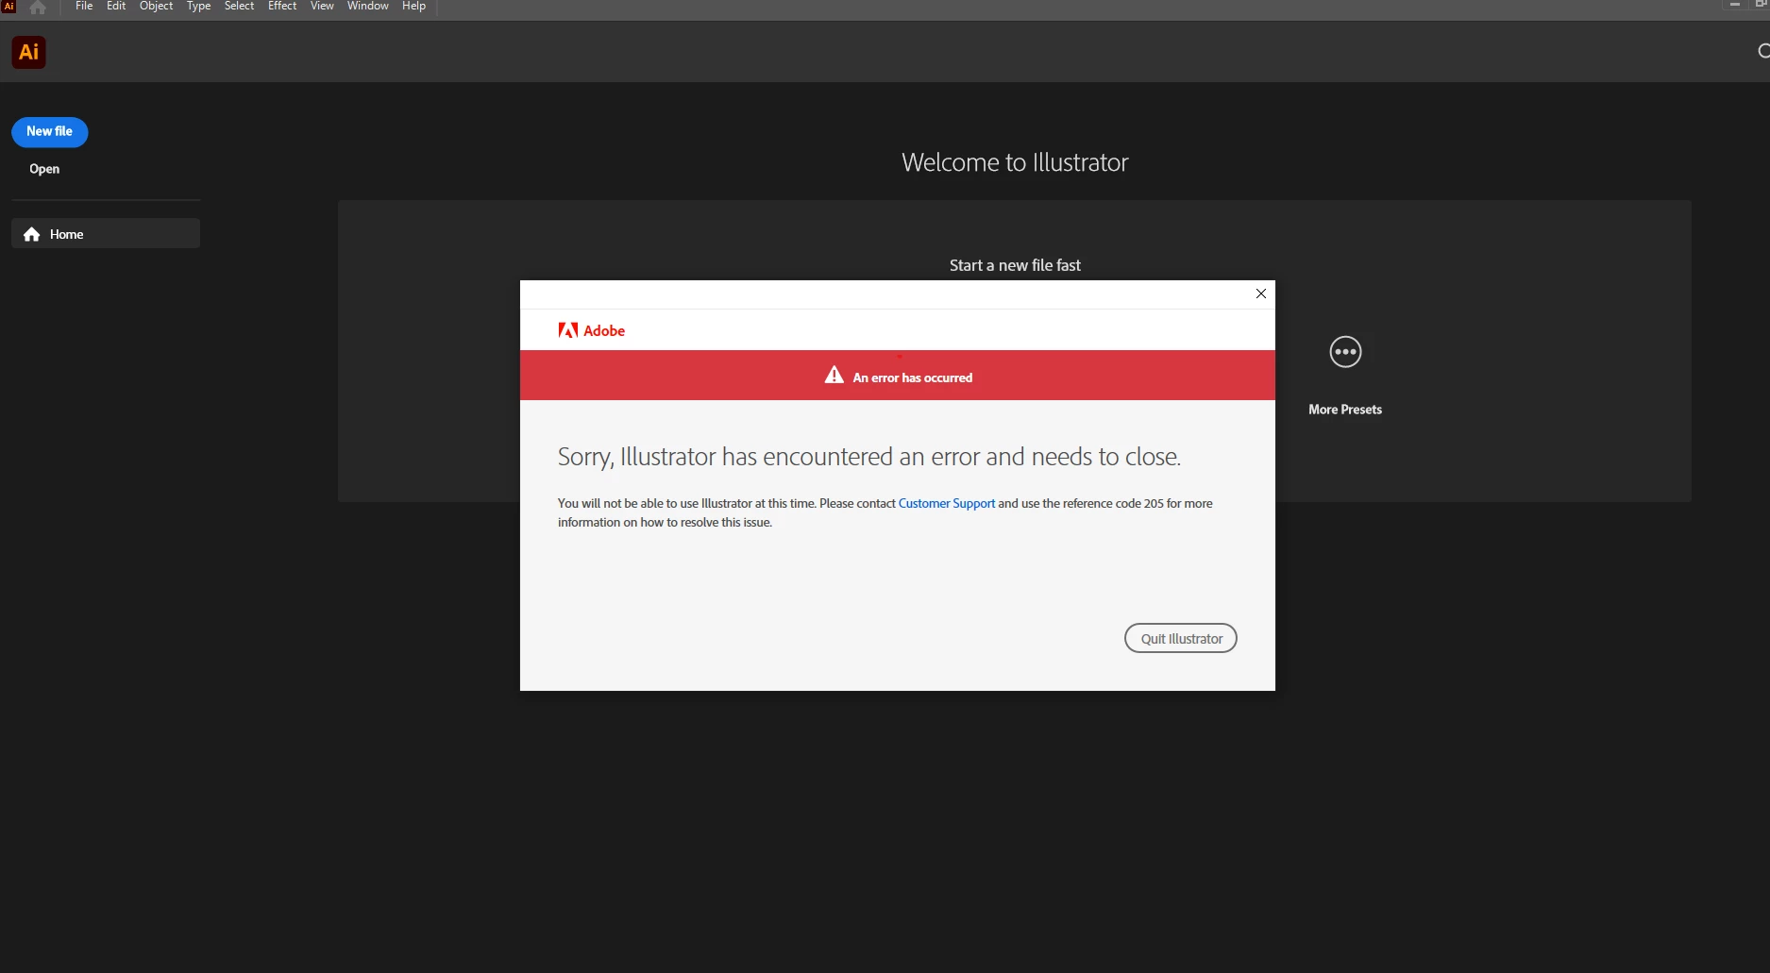Open the View menu
This screenshot has width=1770, height=973.
point(322,6)
